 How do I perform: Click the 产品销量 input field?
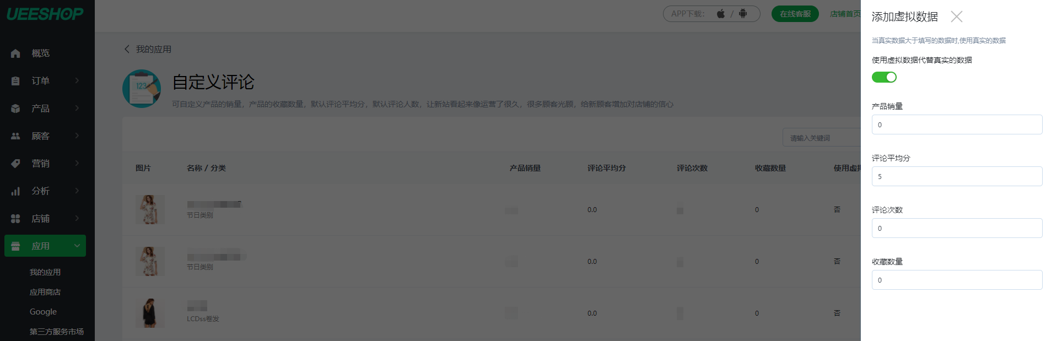coord(957,125)
